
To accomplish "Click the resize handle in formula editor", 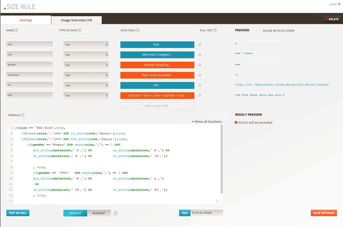I will [217, 202].
